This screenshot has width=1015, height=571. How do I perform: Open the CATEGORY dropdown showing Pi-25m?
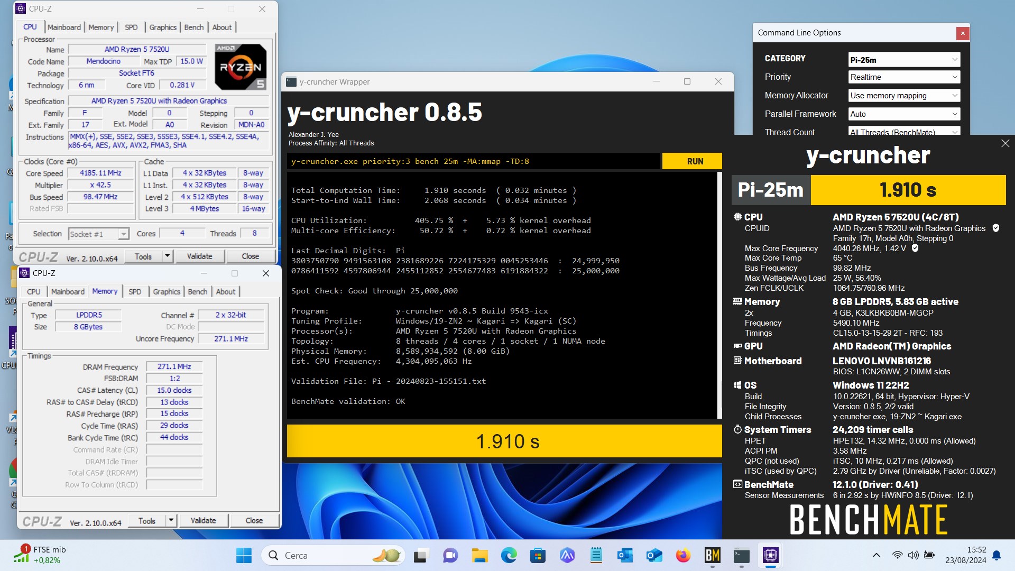(903, 60)
